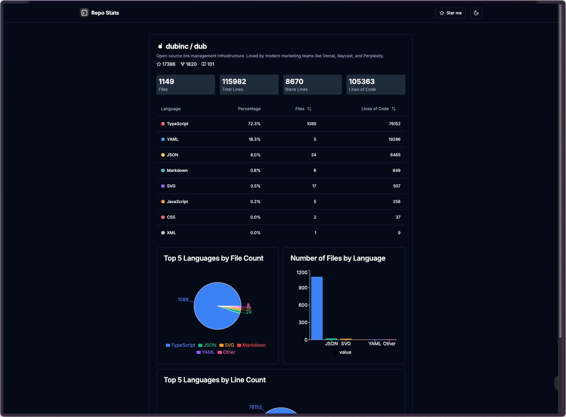566x417 pixels.
Task: Click the TypeScript row color dot
Action: (x=163, y=124)
